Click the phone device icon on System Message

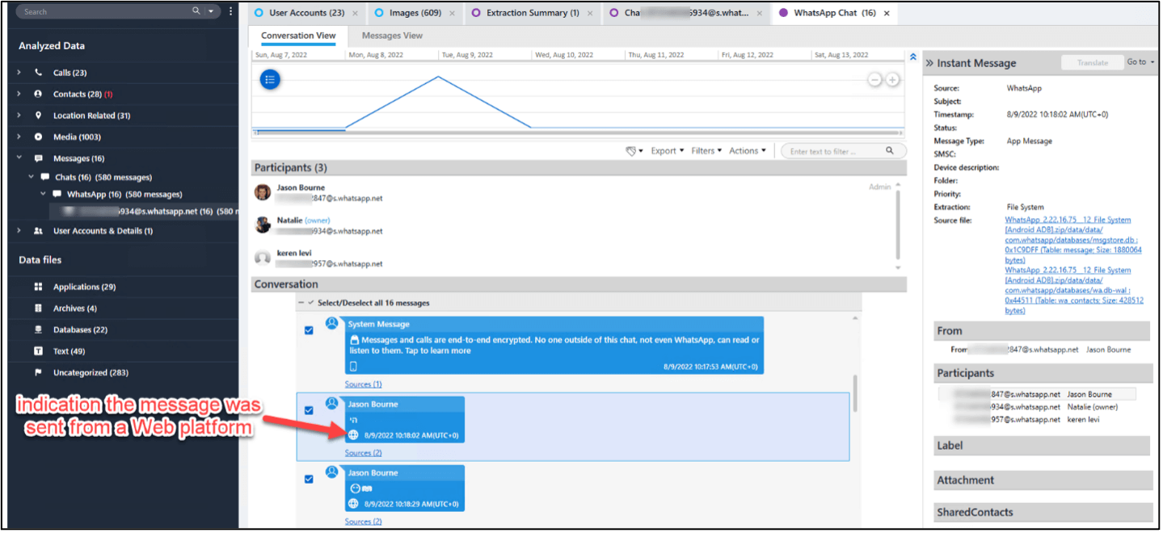pyautogui.click(x=353, y=367)
